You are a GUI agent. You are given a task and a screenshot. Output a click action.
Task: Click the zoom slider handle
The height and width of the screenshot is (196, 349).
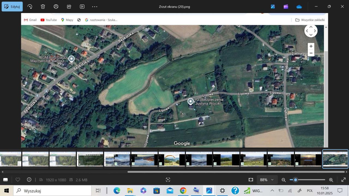click(x=295, y=180)
